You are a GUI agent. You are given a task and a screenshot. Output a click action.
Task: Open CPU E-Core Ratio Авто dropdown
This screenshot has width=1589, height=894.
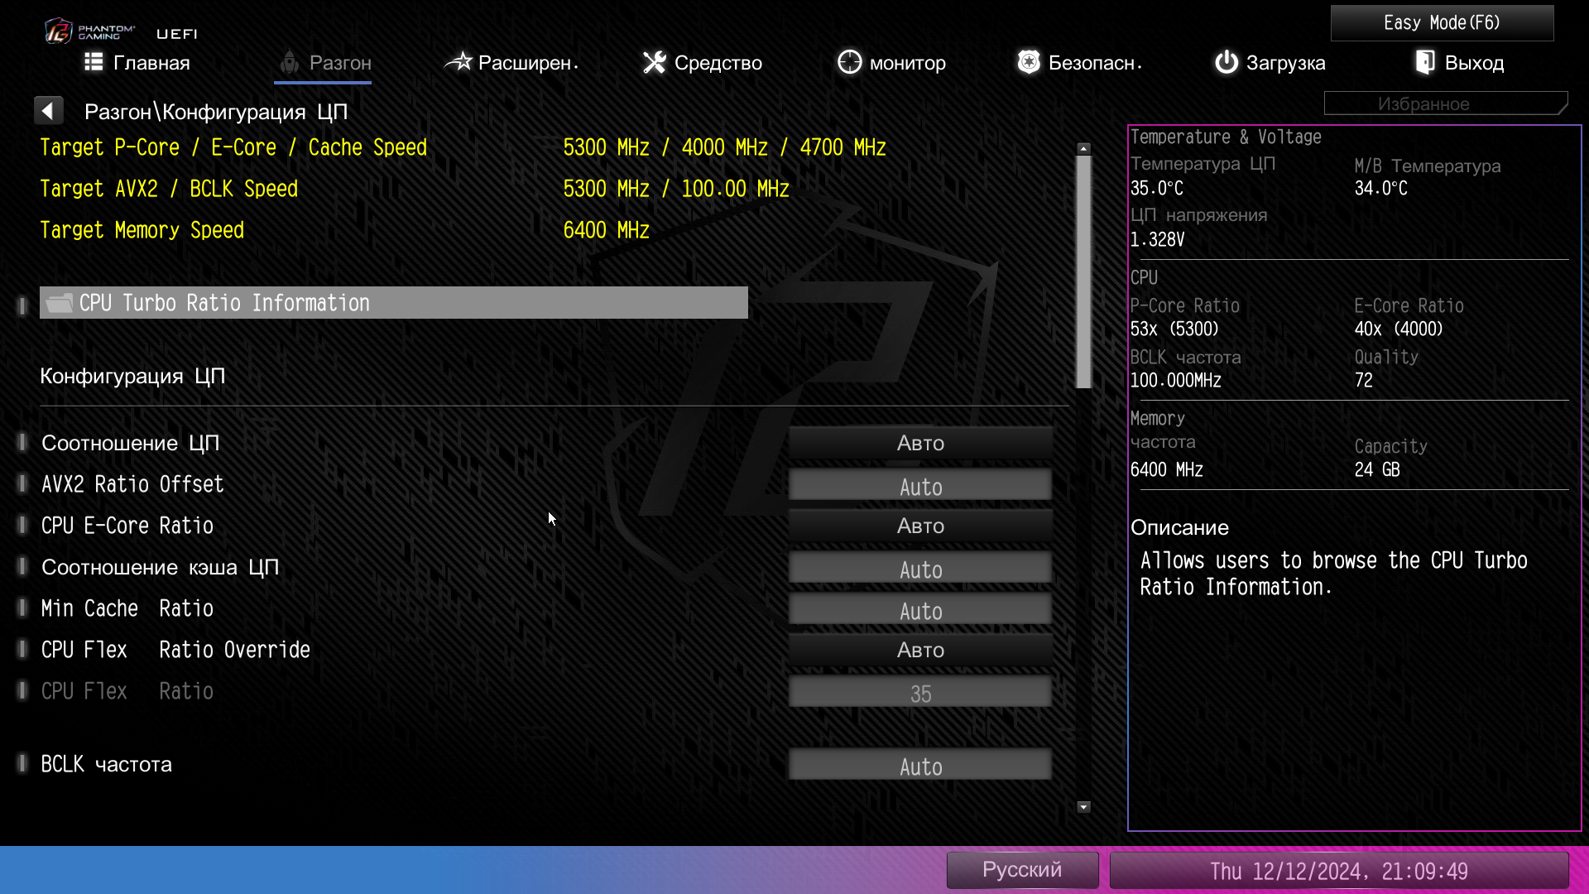(919, 526)
